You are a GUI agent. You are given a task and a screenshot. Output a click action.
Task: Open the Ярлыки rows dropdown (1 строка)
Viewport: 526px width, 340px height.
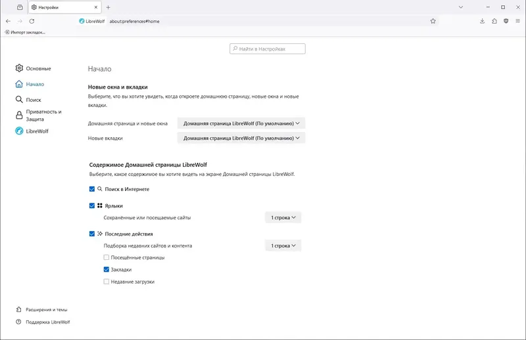(x=283, y=217)
